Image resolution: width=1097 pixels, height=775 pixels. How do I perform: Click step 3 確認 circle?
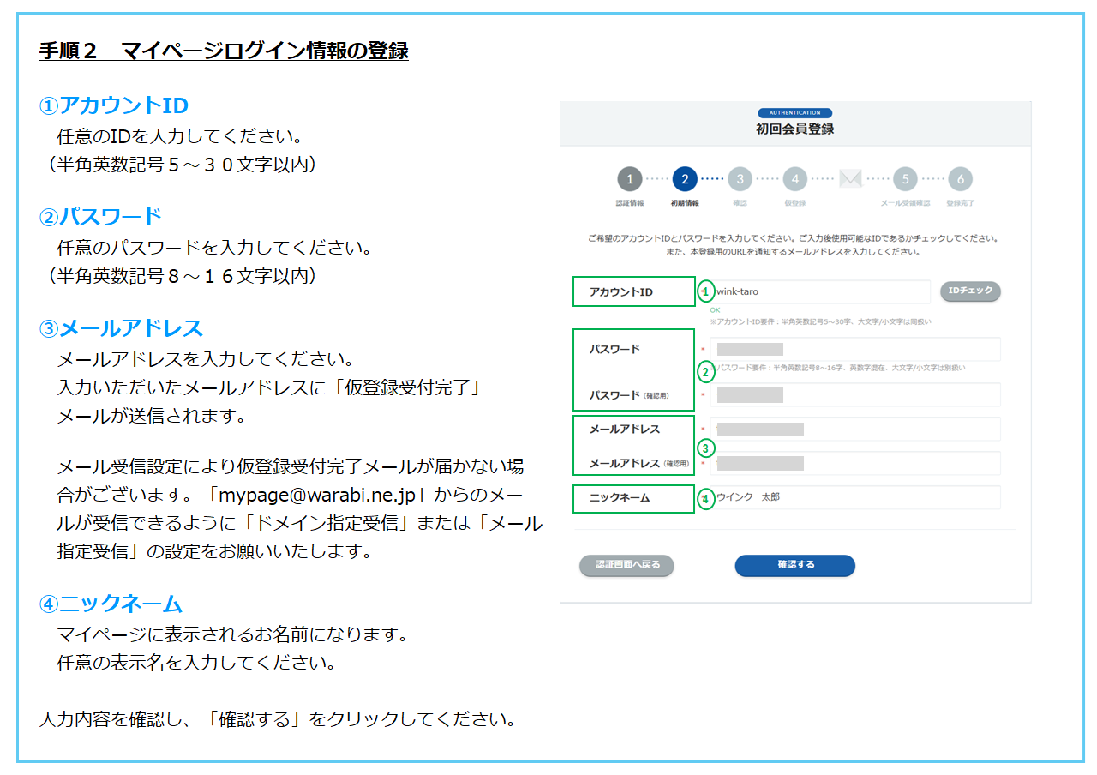(x=740, y=179)
